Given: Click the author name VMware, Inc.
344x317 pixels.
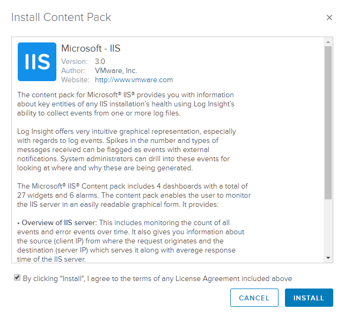Looking at the screenshot, I should 116,70.
